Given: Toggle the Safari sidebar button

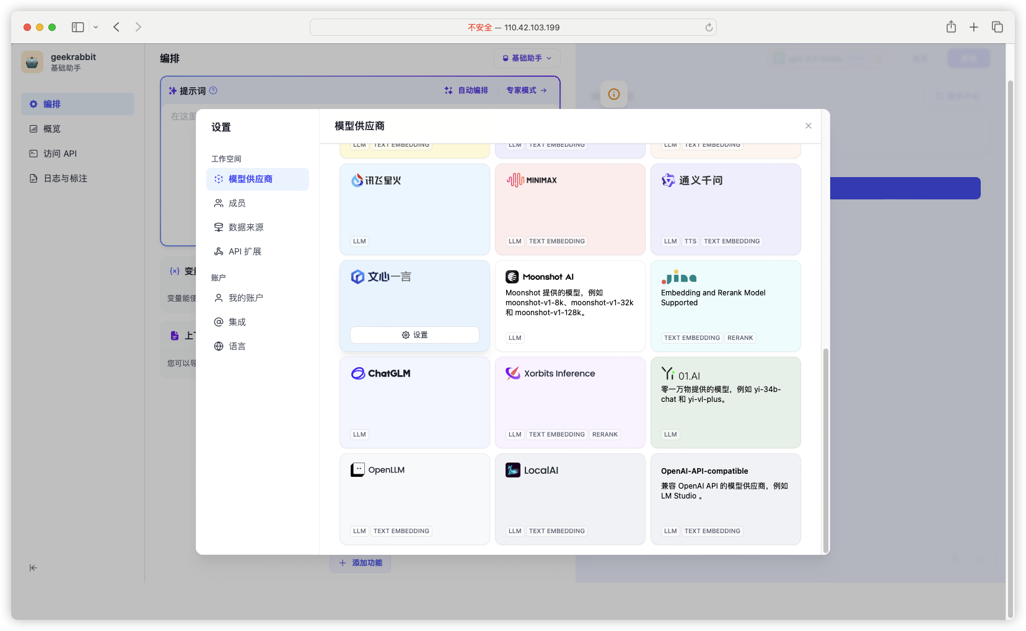Looking at the screenshot, I should coord(78,27).
